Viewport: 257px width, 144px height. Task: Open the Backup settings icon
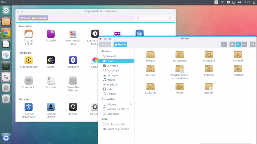[73, 107]
